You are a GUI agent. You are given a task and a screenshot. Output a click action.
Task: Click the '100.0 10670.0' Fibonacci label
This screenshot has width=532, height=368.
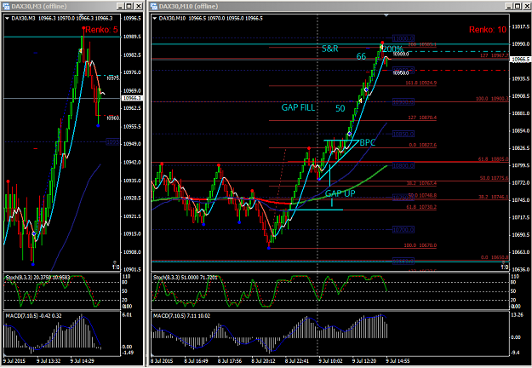point(420,245)
